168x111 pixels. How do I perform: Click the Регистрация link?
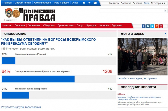[x=158, y=3]
